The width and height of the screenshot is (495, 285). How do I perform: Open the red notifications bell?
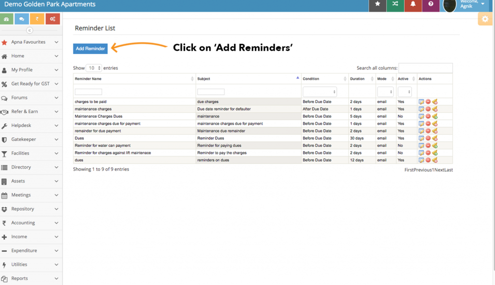pos(413,4)
